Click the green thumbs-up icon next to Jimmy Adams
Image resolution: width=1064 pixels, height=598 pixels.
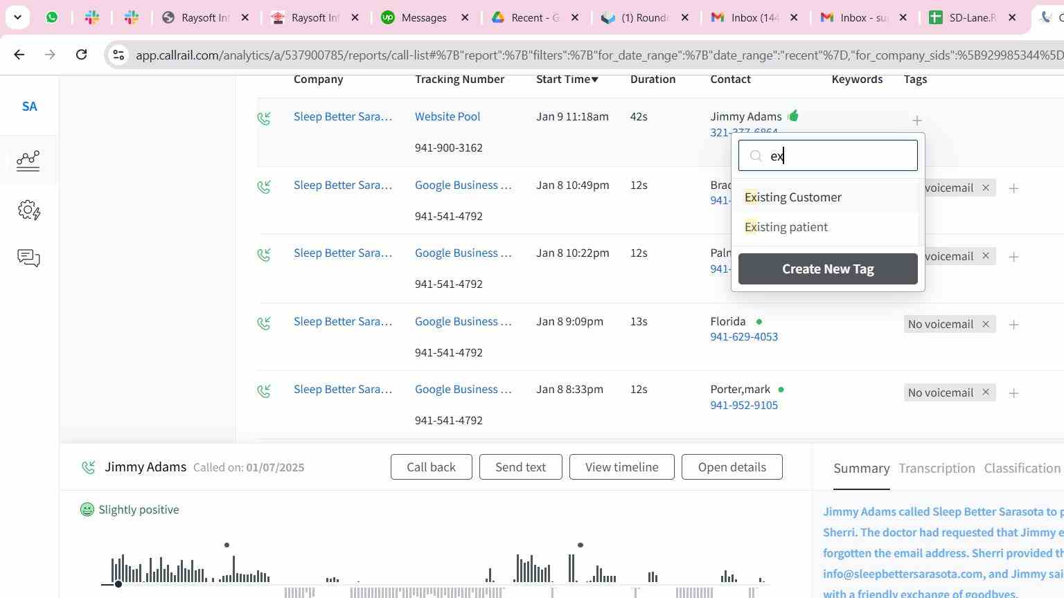pyautogui.click(x=793, y=116)
